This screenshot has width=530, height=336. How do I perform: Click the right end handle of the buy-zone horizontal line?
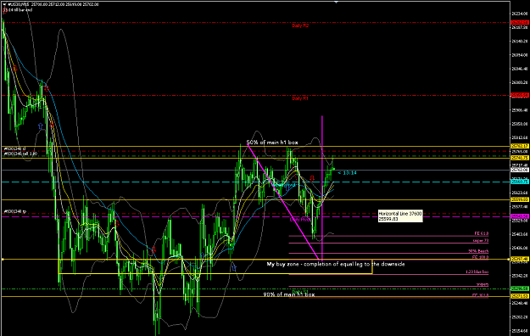pyautogui.click(x=509, y=260)
